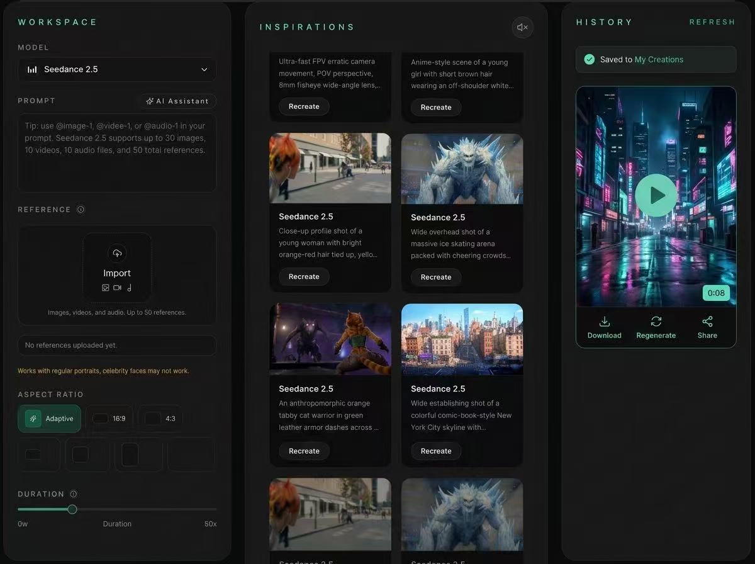The width and height of the screenshot is (755, 564).
Task: Open the AI Assistant for prompts
Action: tap(177, 101)
